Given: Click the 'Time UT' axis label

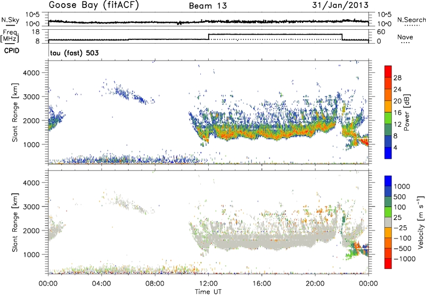Looking at the screenshot, I should [208, 292].
